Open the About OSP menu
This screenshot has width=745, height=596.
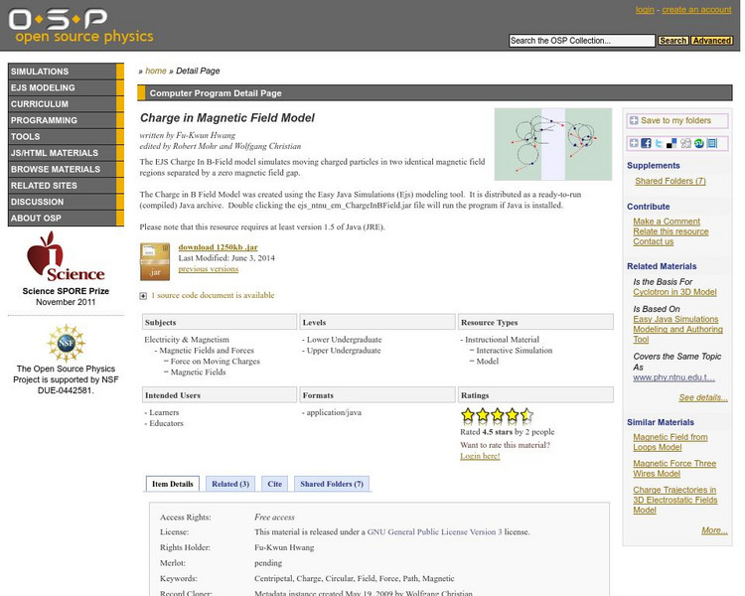(66, 219)
